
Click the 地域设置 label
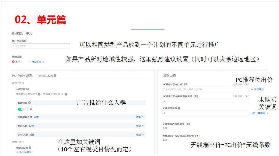pos(17,57)
